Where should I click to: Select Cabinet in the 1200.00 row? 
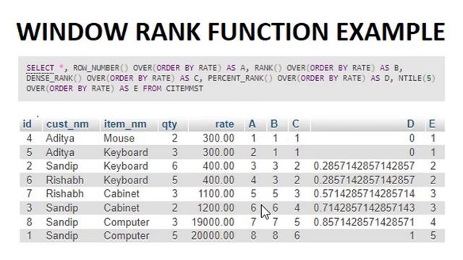[122, 208]
